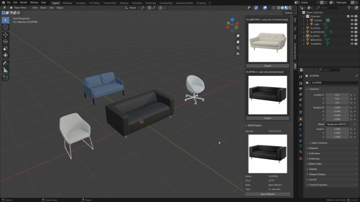Open the Object Data mesh tab icon
360x202 pixels.
pos(301,146)
